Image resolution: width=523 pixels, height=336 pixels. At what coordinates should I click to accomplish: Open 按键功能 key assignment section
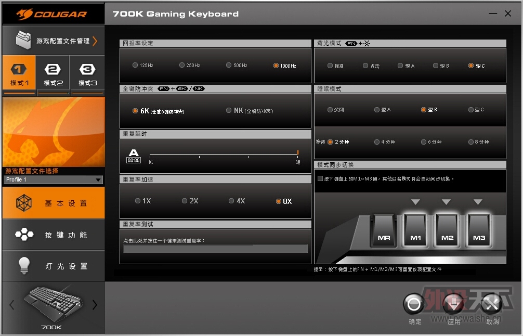[x=53, y=235]
